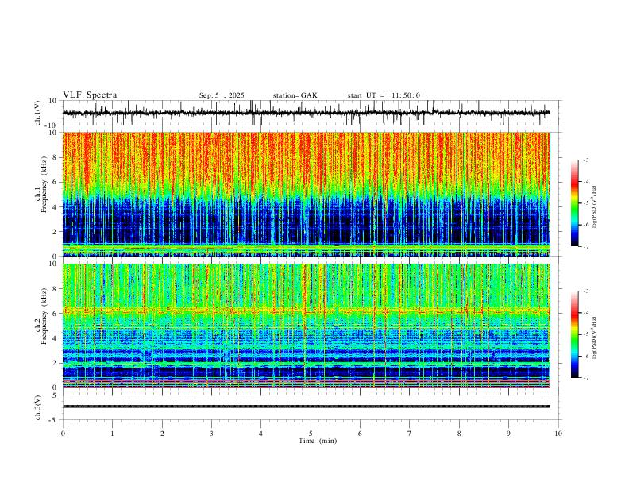
Task: Select the "Time (min)" axis title
Action: pos(318,441)
